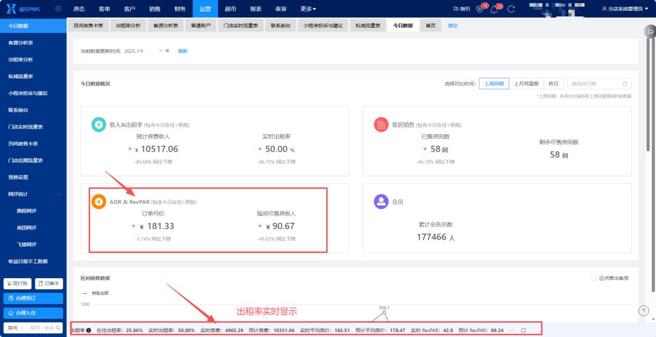The image size is (656, 337).
Task: Click the red 客房销售 building icon
Action: point(381,124)
